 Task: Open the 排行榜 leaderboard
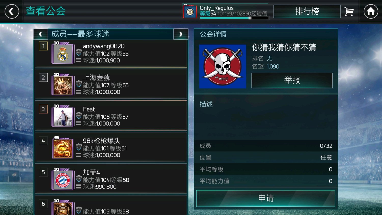point(307,11)
